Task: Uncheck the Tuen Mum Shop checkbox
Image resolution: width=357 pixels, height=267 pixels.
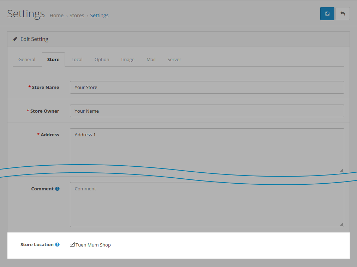Action: pyautogui.click(x=72, y=244)
